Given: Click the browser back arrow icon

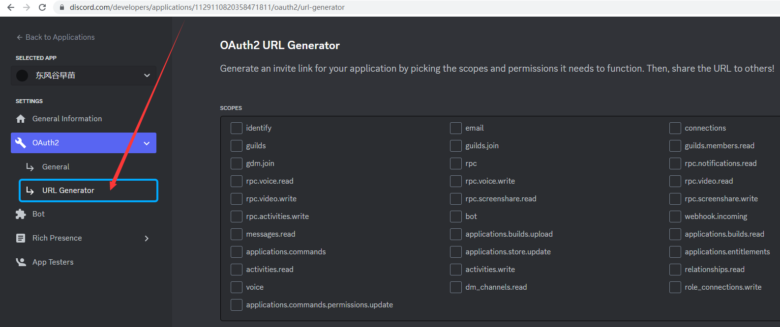Looking at the screenshot, I should (10, 7).
